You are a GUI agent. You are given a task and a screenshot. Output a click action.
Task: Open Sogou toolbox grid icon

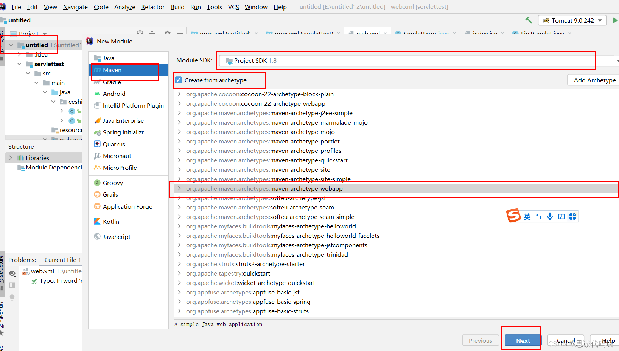(x=572, y=216)
